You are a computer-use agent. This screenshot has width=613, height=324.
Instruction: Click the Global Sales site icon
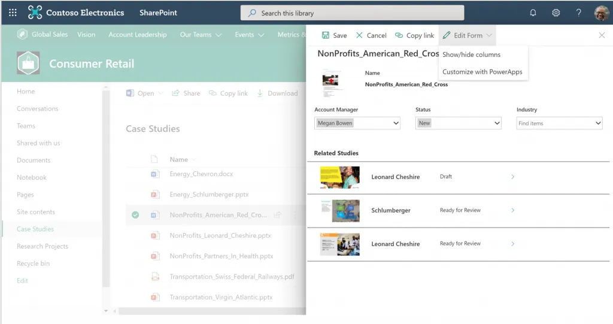point(22,34)
